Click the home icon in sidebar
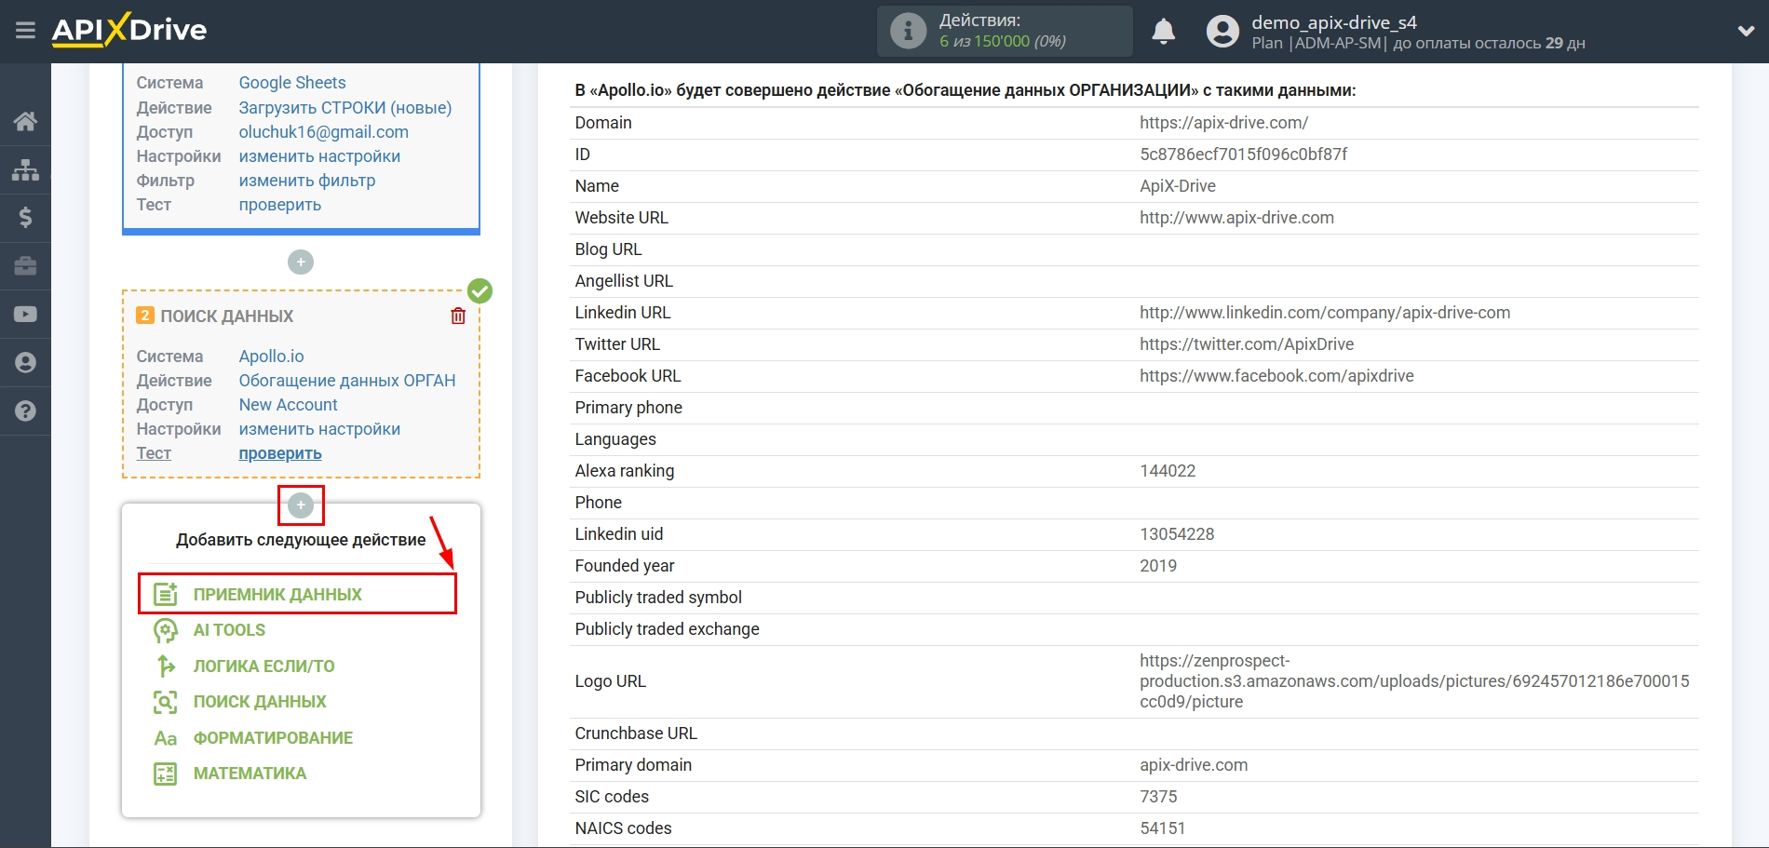This screenshot has width=1769, height=848. tap(25, 121)
